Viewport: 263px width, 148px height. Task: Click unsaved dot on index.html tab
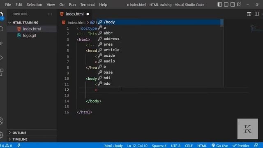coord(88,14)
